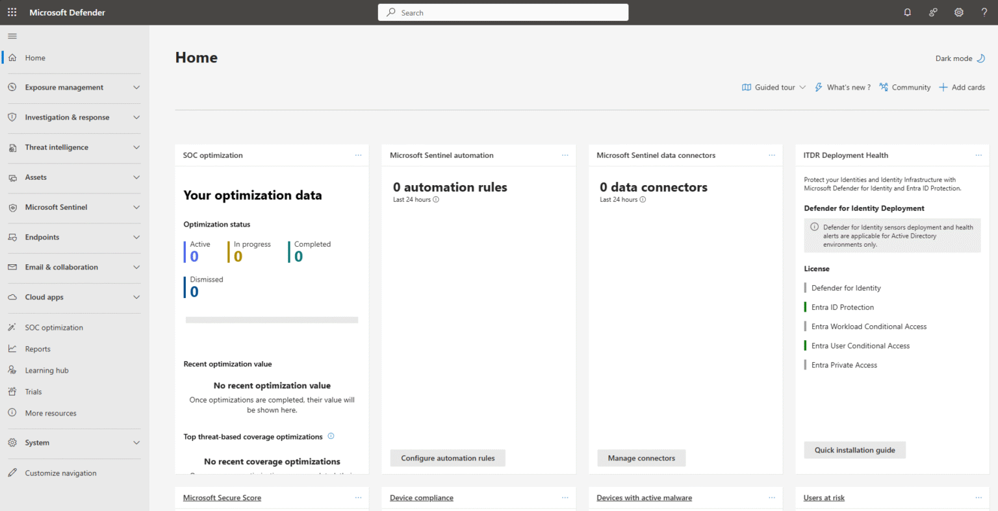Click the optimization progress bar
This screenshot has height=511, width=998.
(272, 319)
